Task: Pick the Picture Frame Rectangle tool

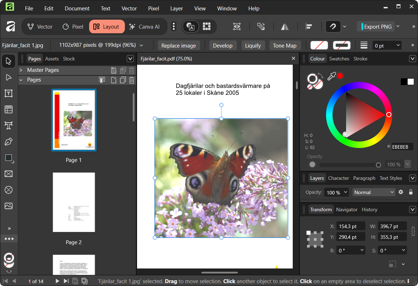Action: click(9, 174)
